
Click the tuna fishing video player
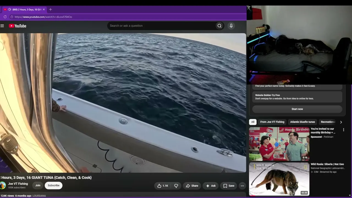click(x=123, y=103)
